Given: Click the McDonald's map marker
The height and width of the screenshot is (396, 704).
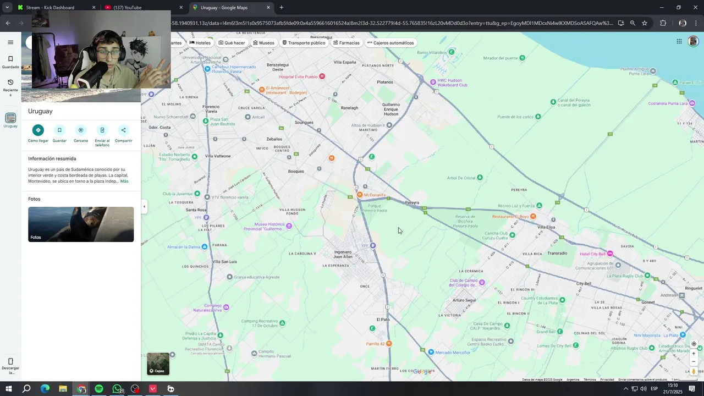Looking at the screenshot, I should pos(360,195).
